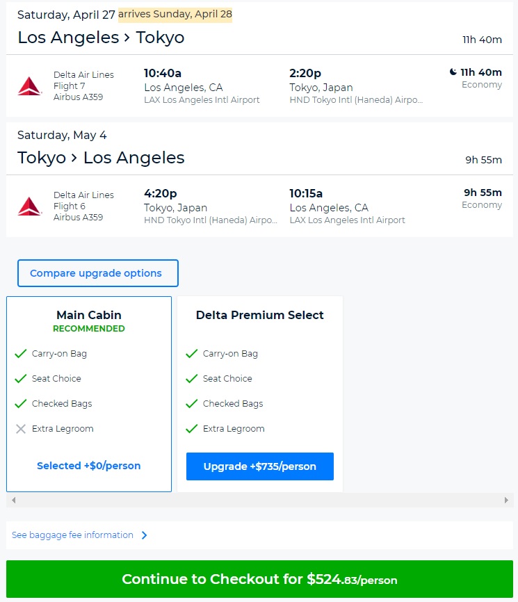This screenshot has width=518, height=602.
Task: Open Compare upgrade options
Action: 97,273
